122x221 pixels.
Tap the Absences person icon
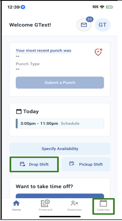click(74, 203)
